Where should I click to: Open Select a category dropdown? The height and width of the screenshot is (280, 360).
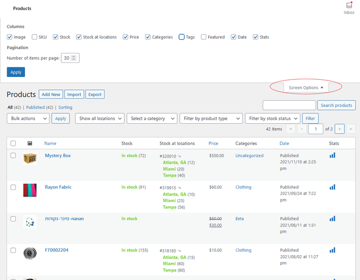pos(152,119)
